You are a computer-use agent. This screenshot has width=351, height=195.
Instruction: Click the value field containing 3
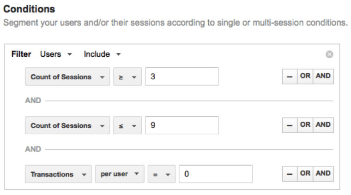[182, 77]
